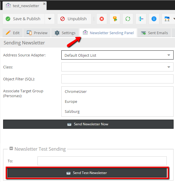Click the show-in-tree icon in toolbar

[141, 19]
